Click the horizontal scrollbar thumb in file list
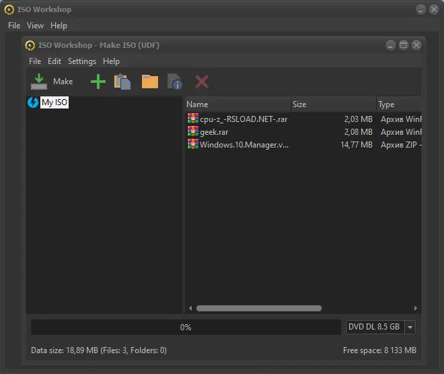The height and width of the screenshot is (374, 444). pos(259,308)
